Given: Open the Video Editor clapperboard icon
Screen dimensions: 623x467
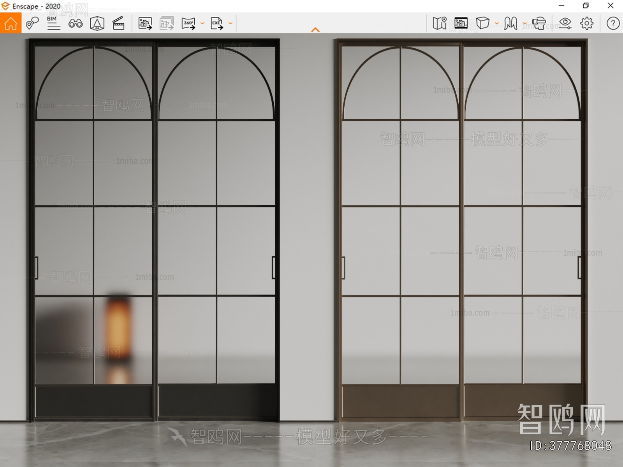Looking at the screenshot, I should [118, 23].
